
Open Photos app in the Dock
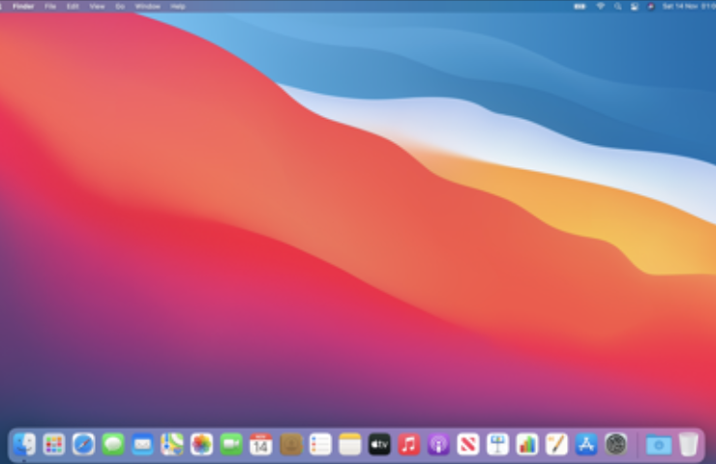201,444
